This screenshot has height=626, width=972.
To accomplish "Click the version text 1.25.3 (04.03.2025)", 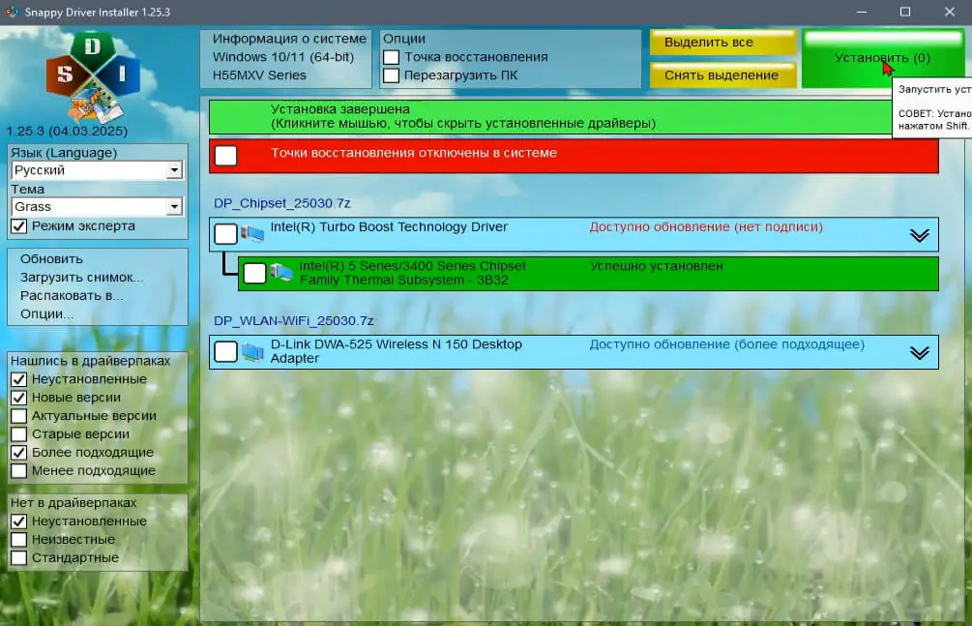I will point(67,132).
